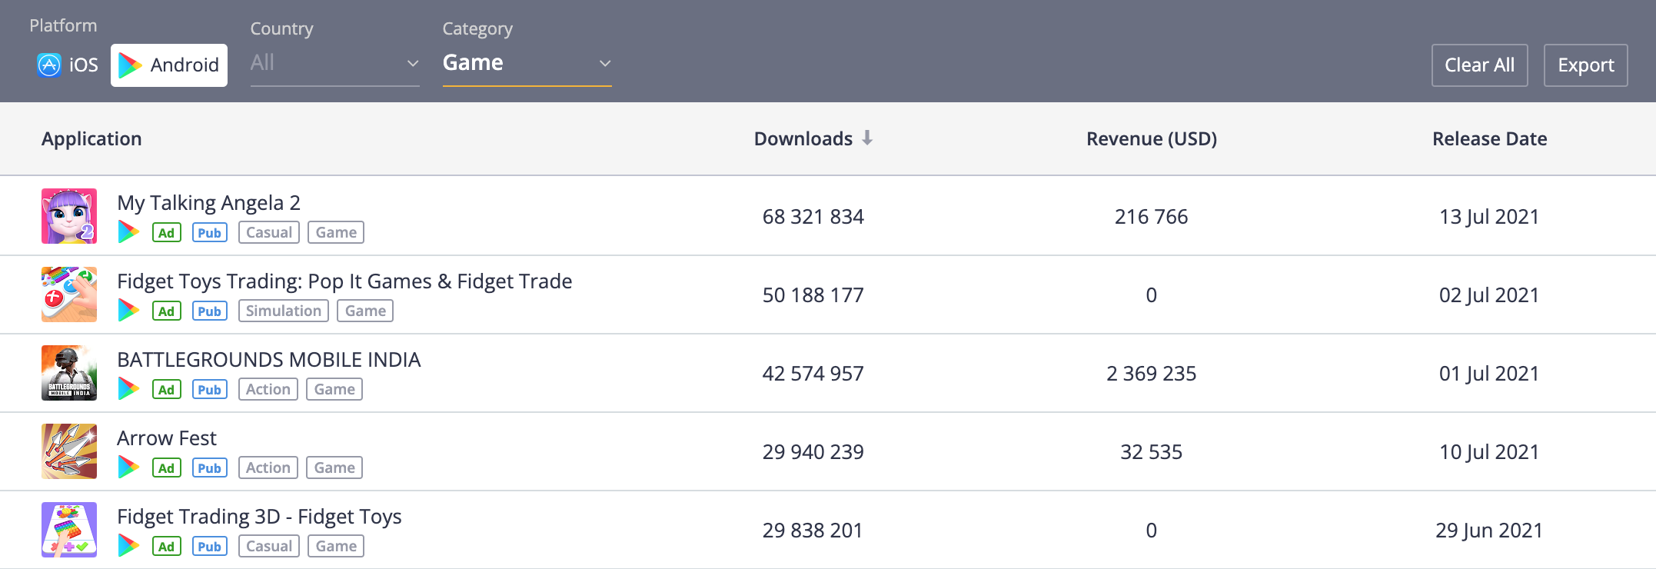This screenshot has width=1656, height=569.
Task: Click Simulation tag on Fidget Toys Trading
Action: [284, 311]
